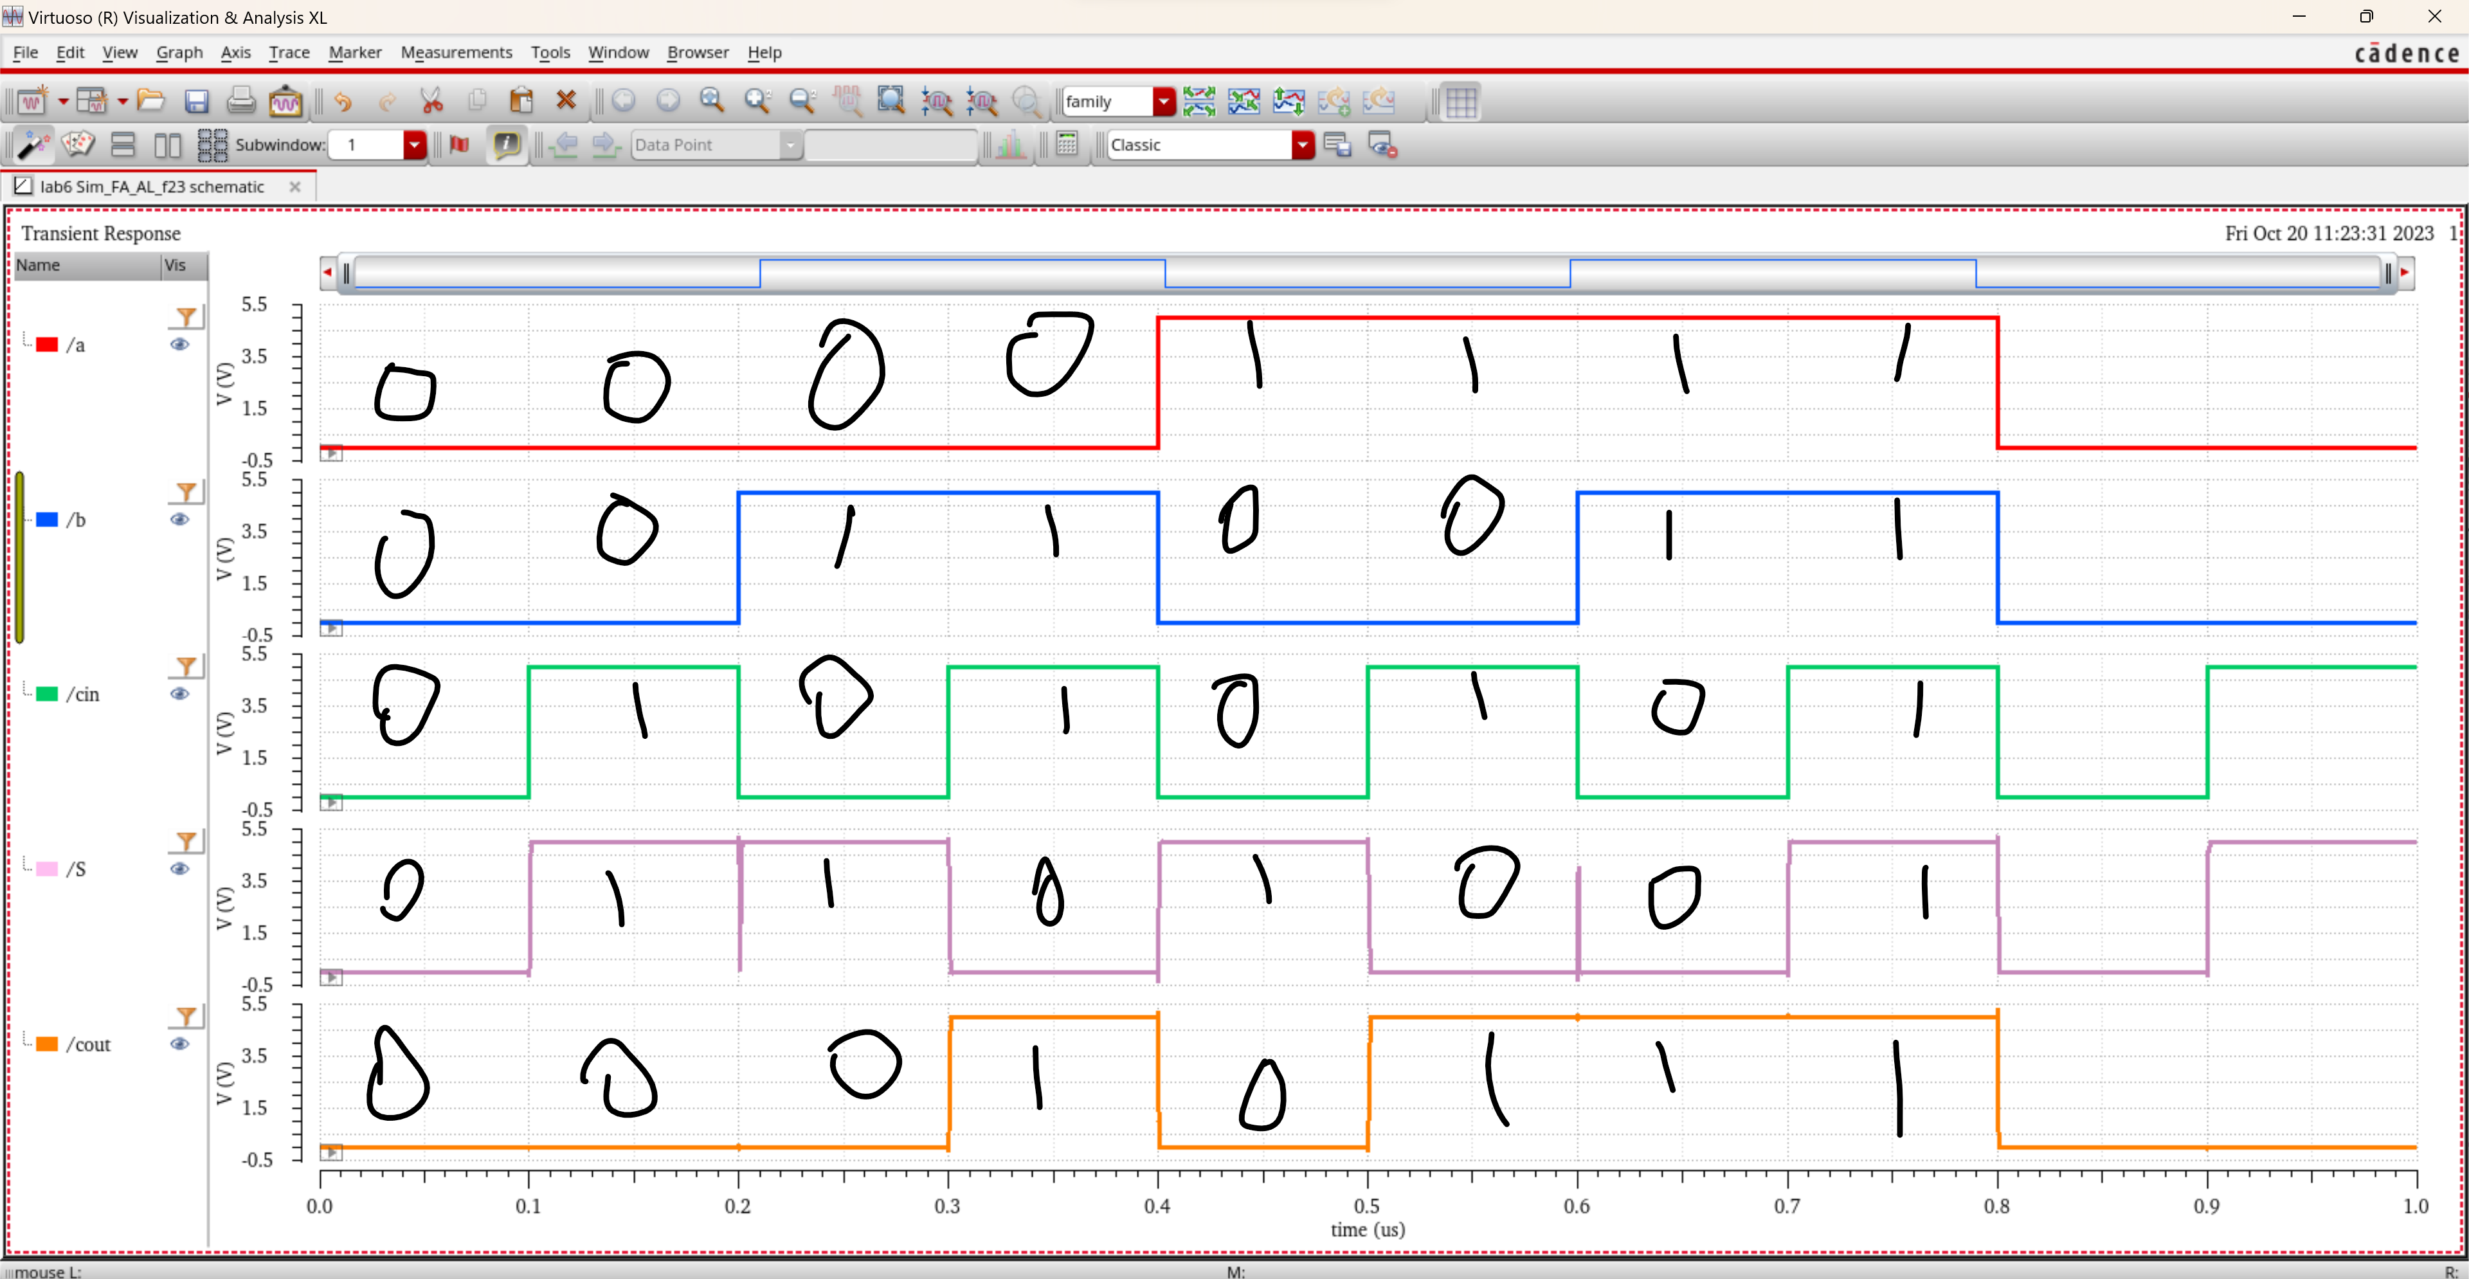Click the /b blue color swatch
Screen dimensions: 2469x1279
47,520
